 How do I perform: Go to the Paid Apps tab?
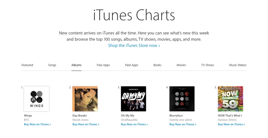132,65
